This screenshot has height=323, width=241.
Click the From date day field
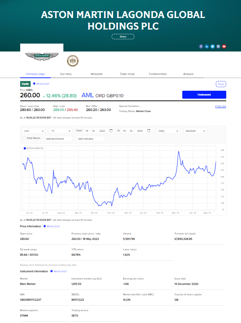point(86,131)
